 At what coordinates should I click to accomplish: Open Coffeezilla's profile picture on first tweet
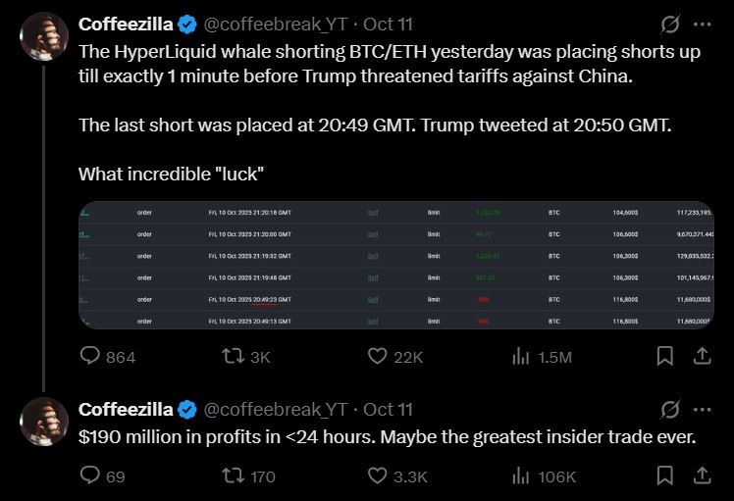pyautogui.click(x=44, y=36)
